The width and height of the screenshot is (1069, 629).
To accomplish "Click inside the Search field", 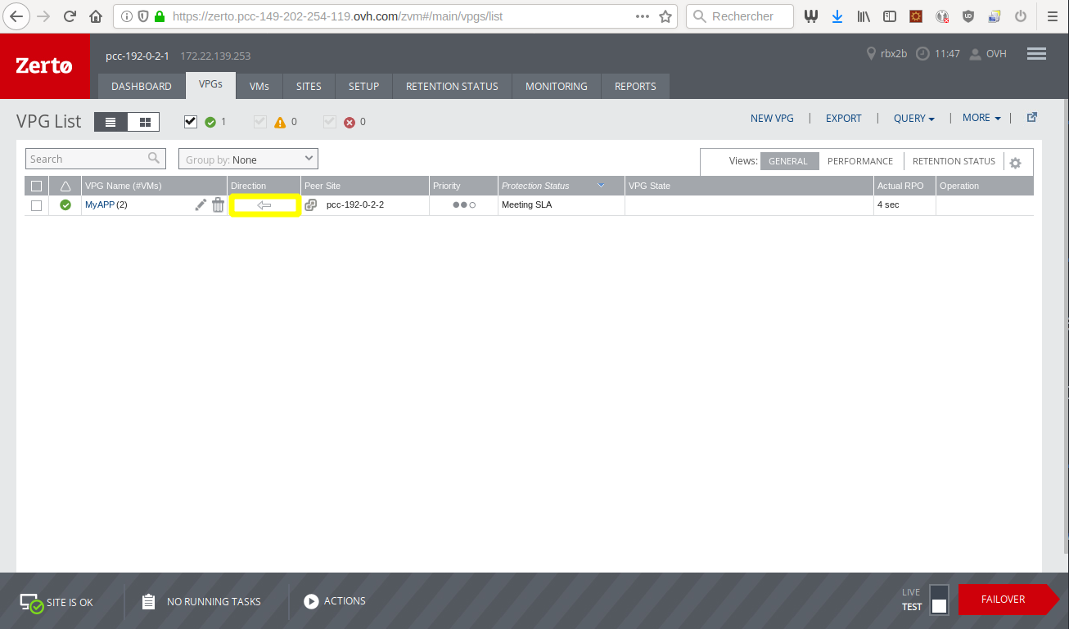I will pos(90,158).
